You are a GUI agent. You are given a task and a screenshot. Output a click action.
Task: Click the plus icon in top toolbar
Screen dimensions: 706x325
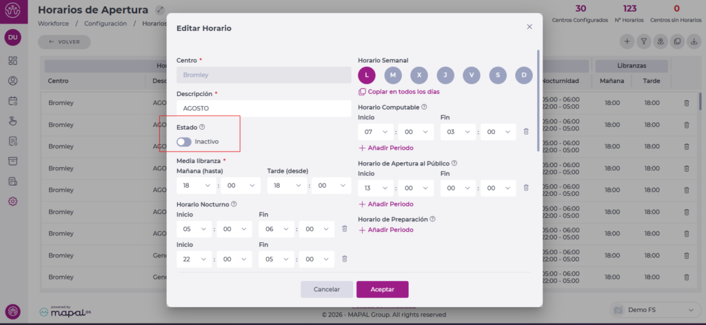[x=627, y=41]
